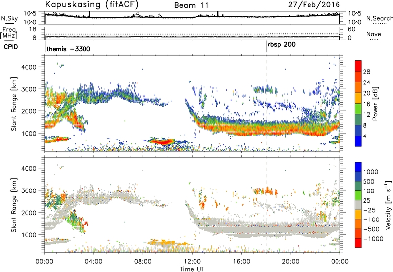Viewport: 393px width, 272px height.
Task: Click the 4000 range tick in Power panel
Action: tap(29, 67)
